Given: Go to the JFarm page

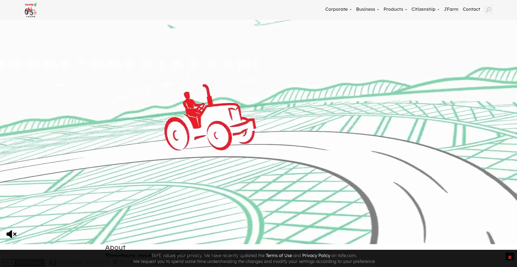Looking at the screenshot, I should coord(451,9).
